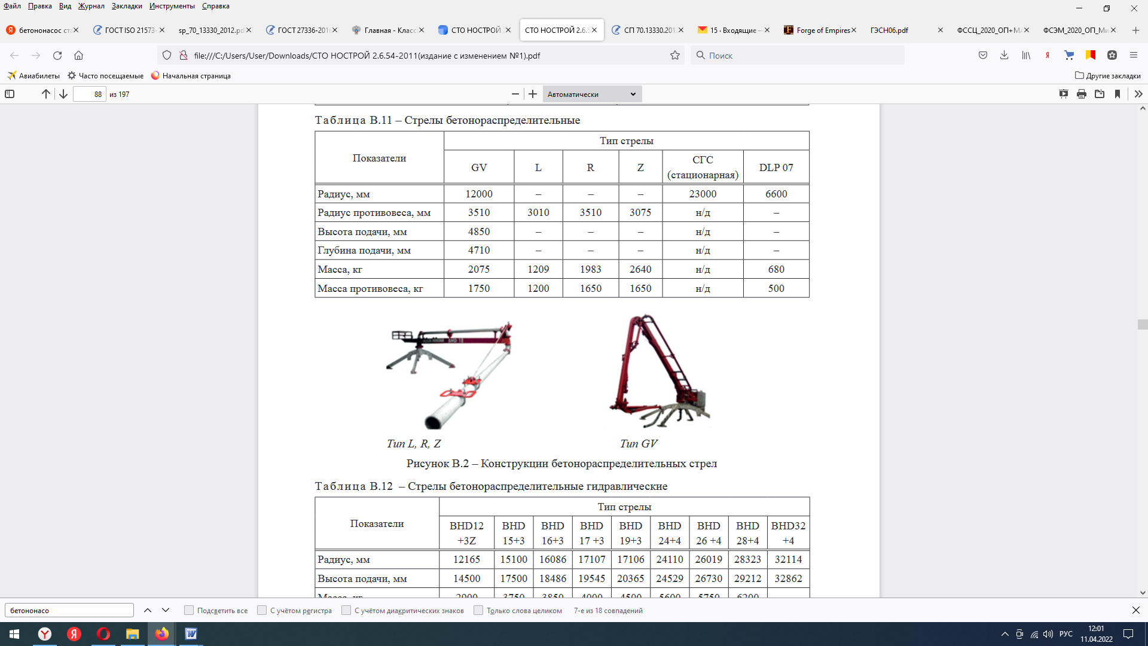This screenshot has height=646, width=1148.
Task: Open 'Другие закладки' folder
Action: [x=1107, y=76]
